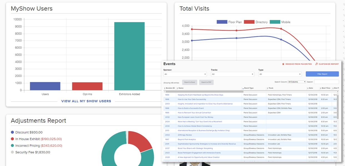345x166 pixels.
Task: Open "Boost Participant Engagement with Immersive Events"
Action: (199, 153)
